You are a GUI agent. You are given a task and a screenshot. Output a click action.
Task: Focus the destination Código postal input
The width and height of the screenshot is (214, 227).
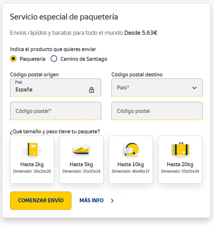pos(157,111)
